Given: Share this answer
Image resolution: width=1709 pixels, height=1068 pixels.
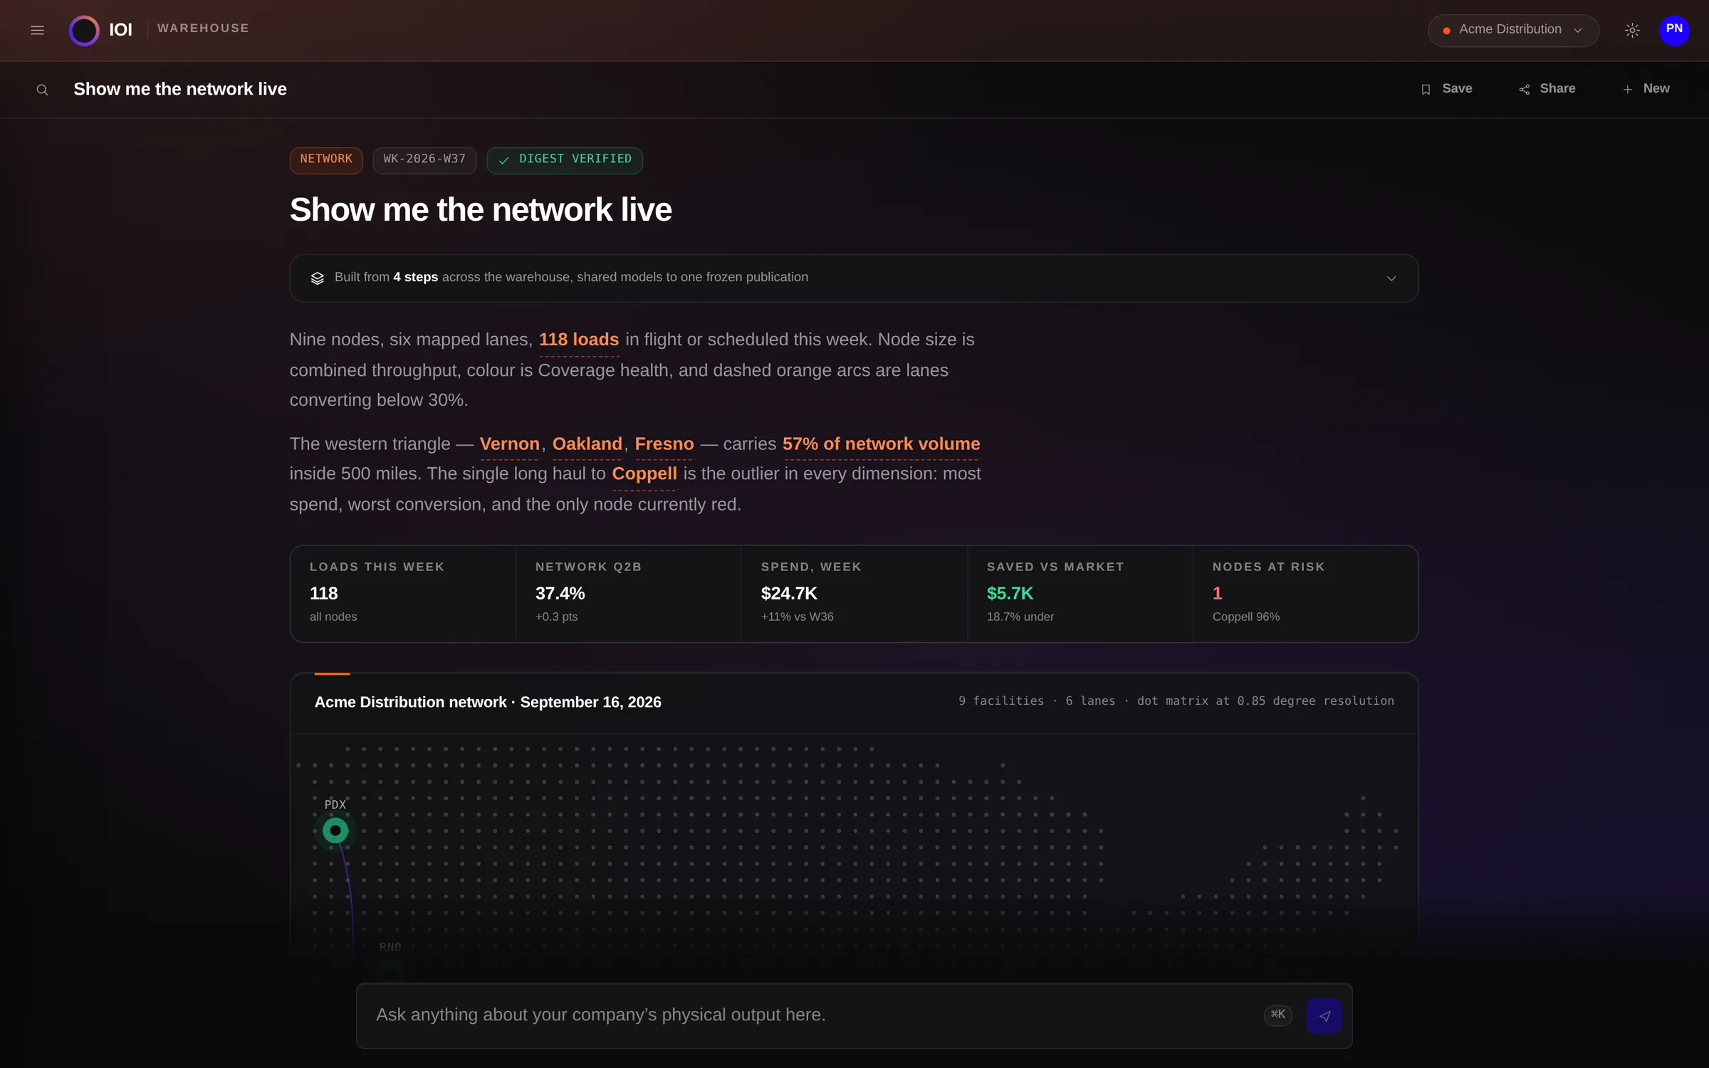Looking at the screenshot, I should click(x=1547, y=89).
